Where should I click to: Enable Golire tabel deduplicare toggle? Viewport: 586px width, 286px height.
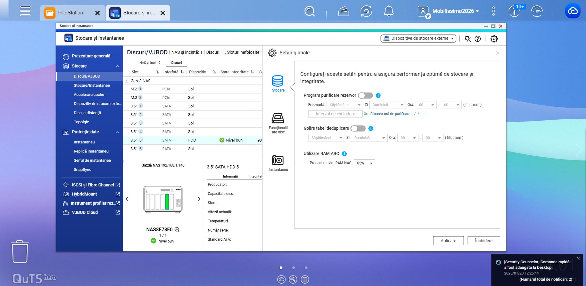coord(358,128)
